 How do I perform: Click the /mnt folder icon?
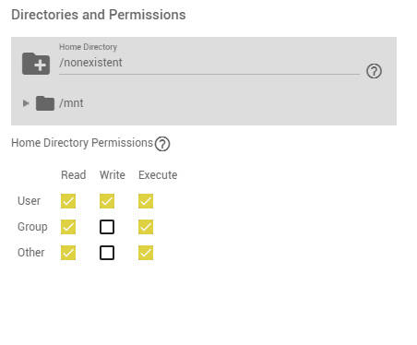point(45,103)
